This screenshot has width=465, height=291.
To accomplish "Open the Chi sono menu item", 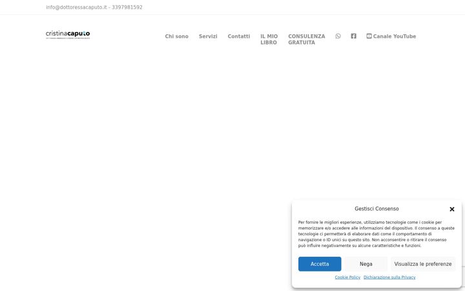I will point(177,36).
